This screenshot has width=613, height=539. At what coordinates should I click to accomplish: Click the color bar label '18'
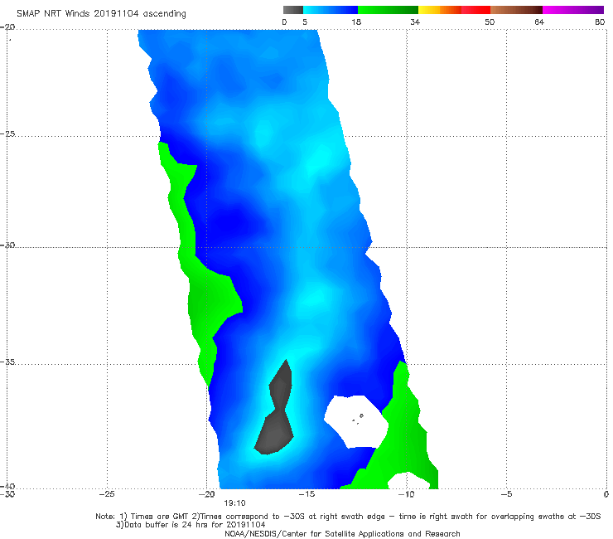(356, 22)
